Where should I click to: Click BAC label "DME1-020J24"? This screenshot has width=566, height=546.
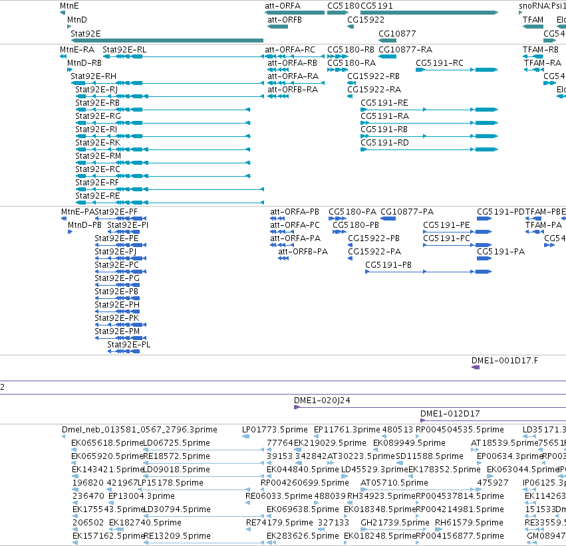322,401
